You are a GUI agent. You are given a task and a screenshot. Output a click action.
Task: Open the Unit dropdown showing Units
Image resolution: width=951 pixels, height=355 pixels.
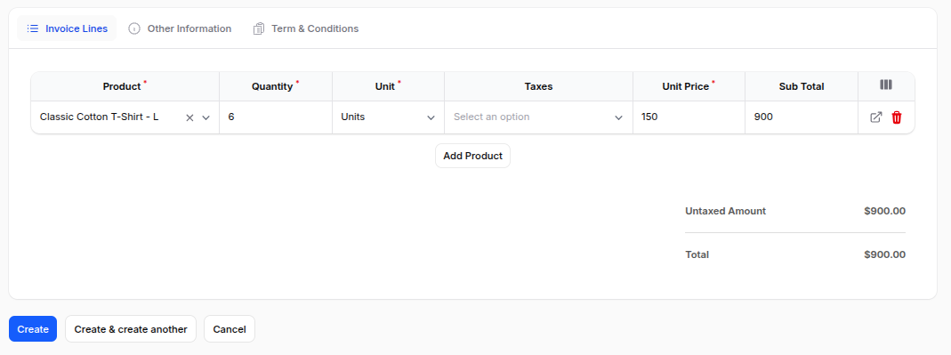pyautogui.click(x=388, y=117)
